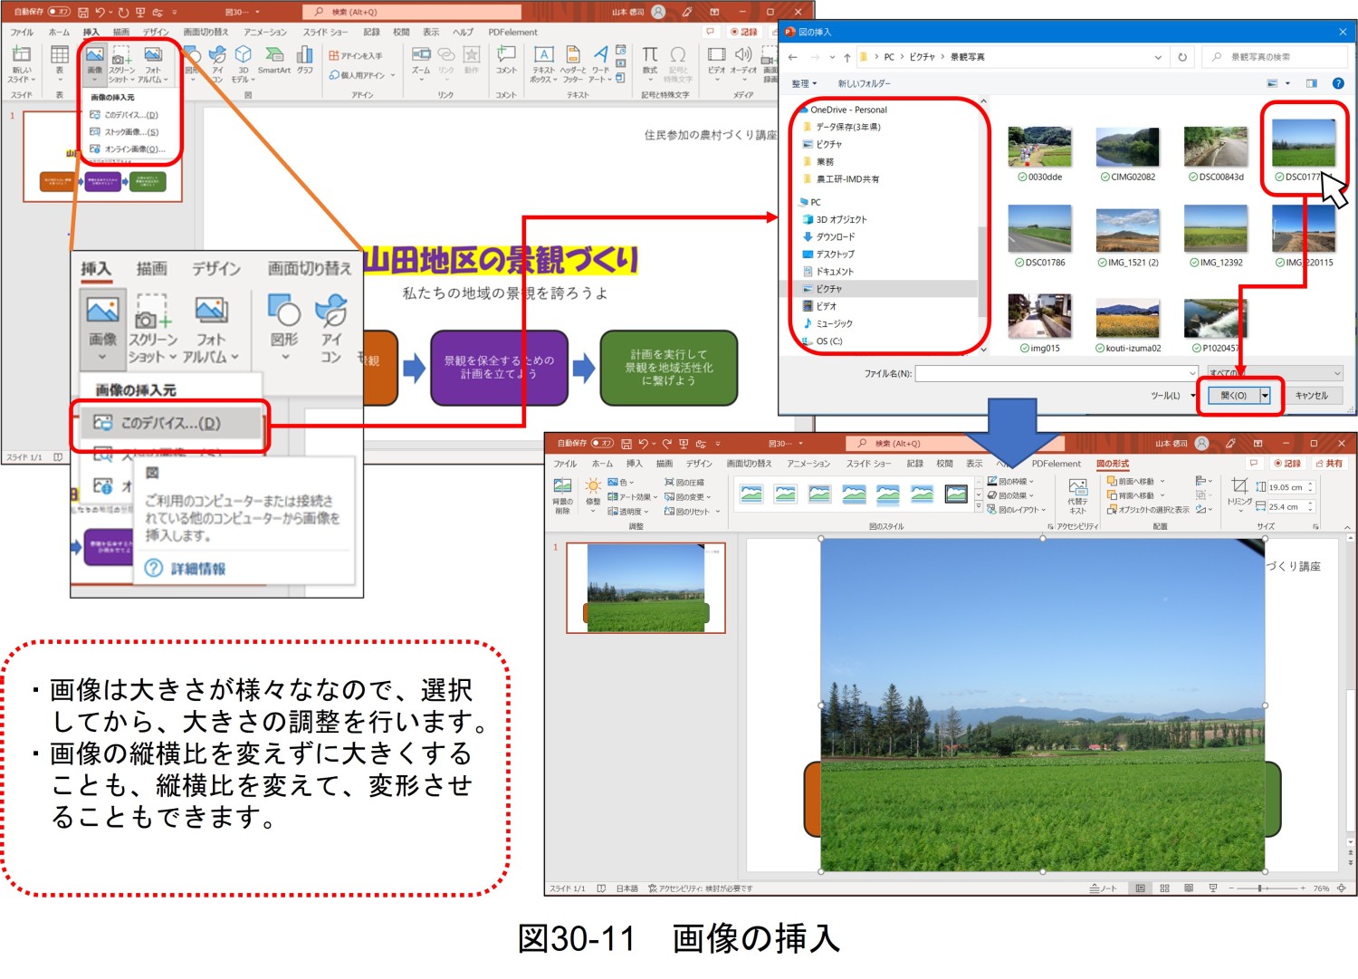
Task: Switch to Design (デザイン) tab in magnified inset
Action: pyautogui.click(x=215, y=269)
